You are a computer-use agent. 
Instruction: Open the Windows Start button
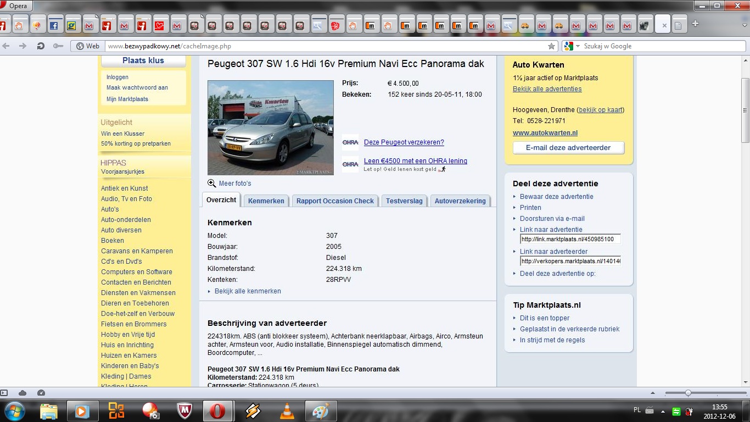pyautogui.click(x=14, y=411)
